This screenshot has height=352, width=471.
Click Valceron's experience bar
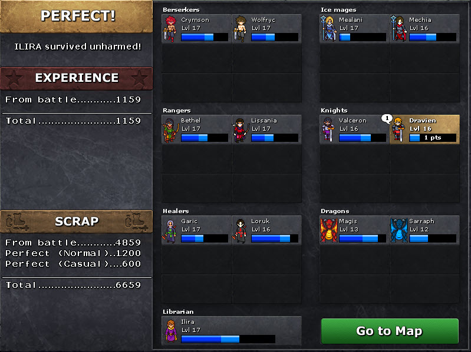pyautogui.click(x=363, y=138)
